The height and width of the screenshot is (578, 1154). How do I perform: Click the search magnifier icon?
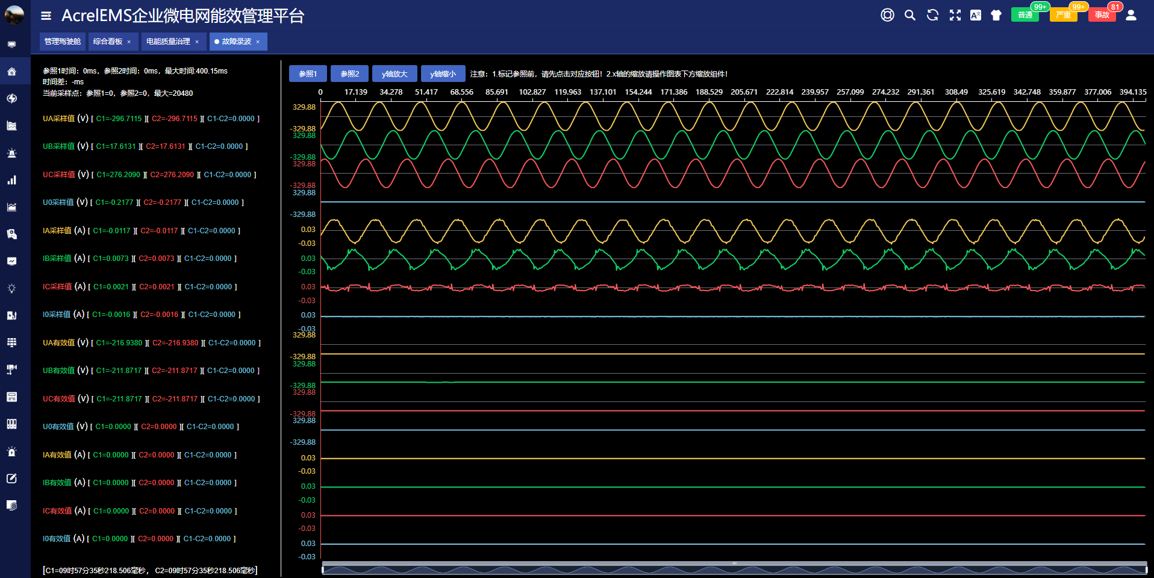click(x=909, y=15)
